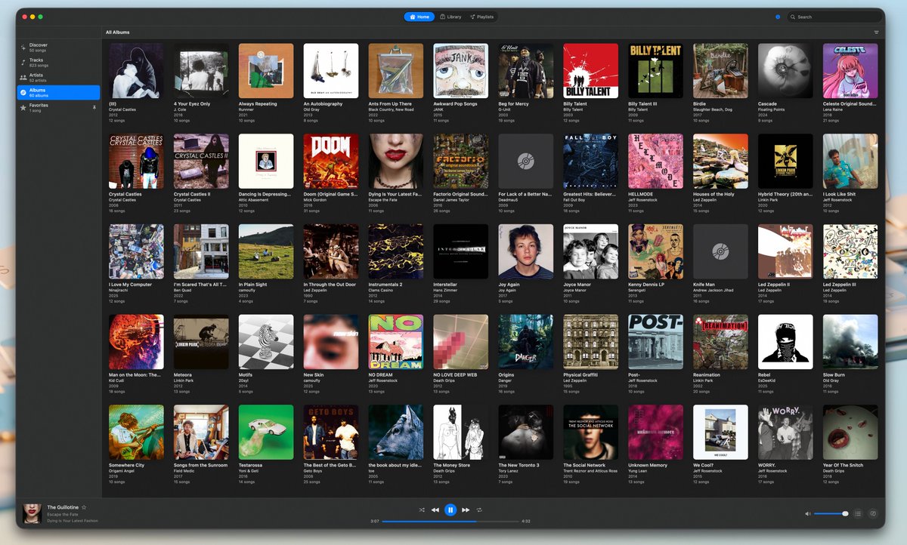Click the 'Somewhere City' album title
This screenshot has width=907, height=545.
click(x=126, y=466)
